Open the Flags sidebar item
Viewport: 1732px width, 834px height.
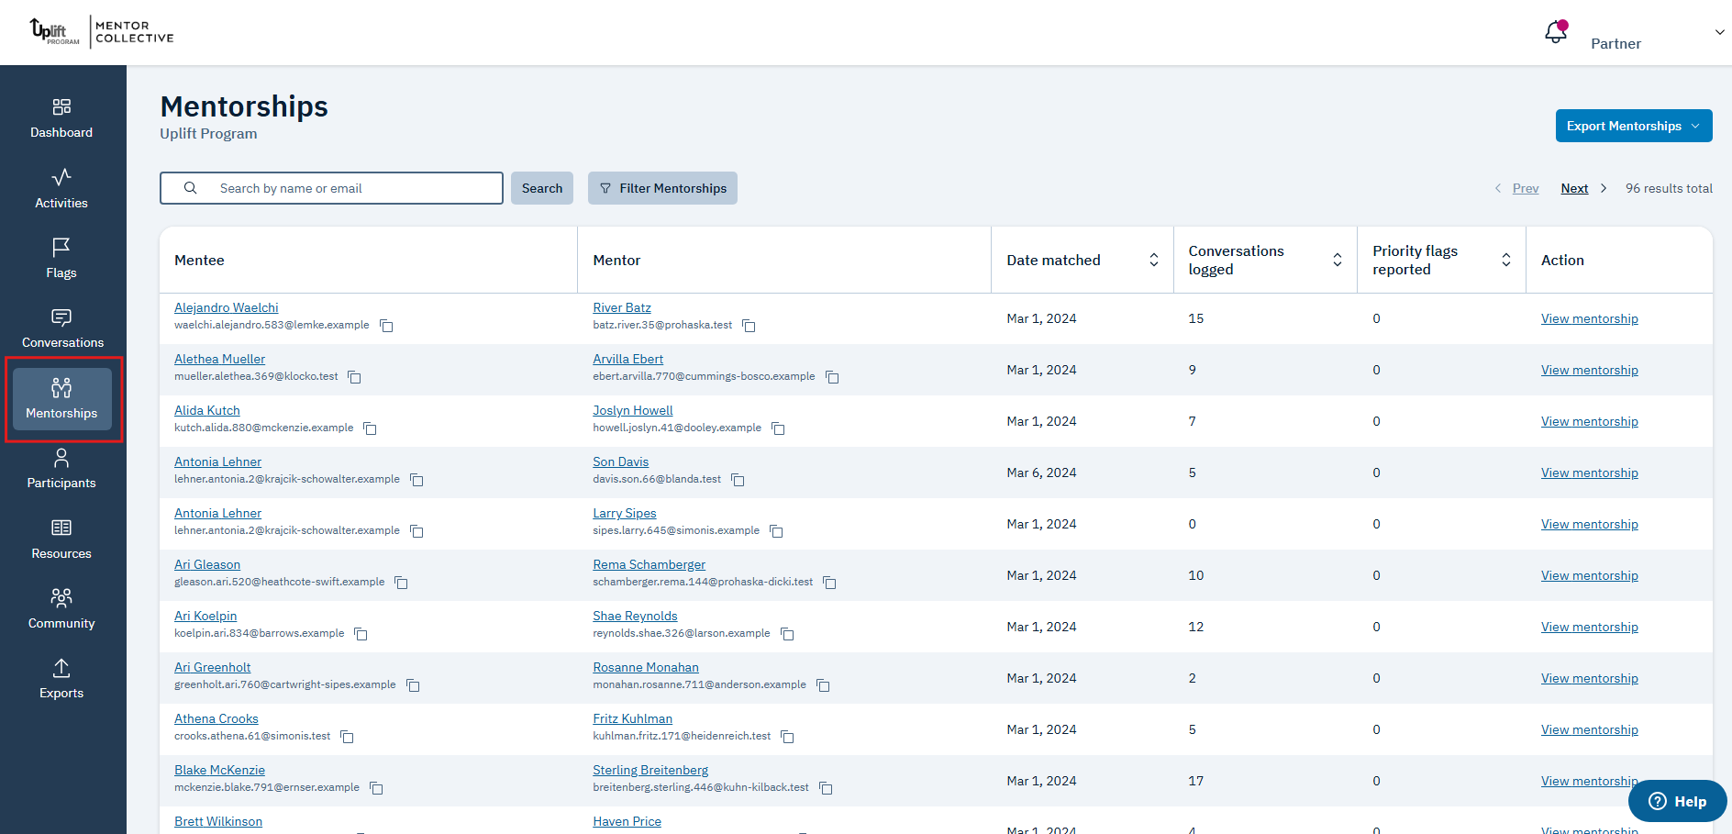click(61, 259)
